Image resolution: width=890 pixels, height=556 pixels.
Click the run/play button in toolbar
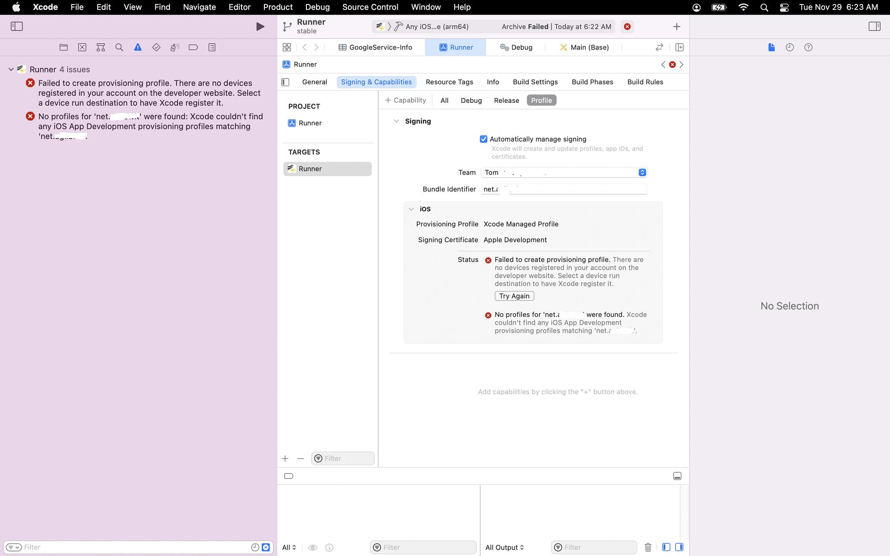coord(259,26)
